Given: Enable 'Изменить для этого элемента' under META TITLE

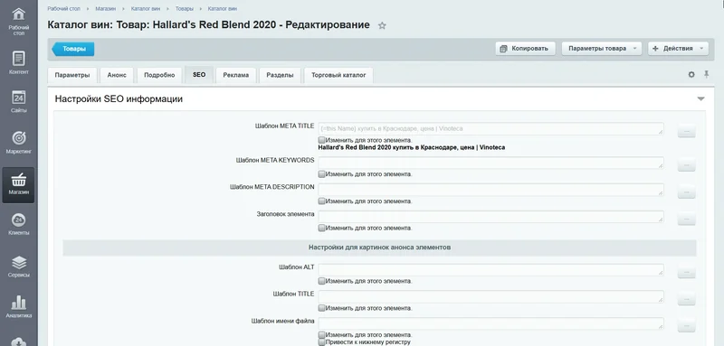Looking at the screenshot, I should click(x=322, y=140).
